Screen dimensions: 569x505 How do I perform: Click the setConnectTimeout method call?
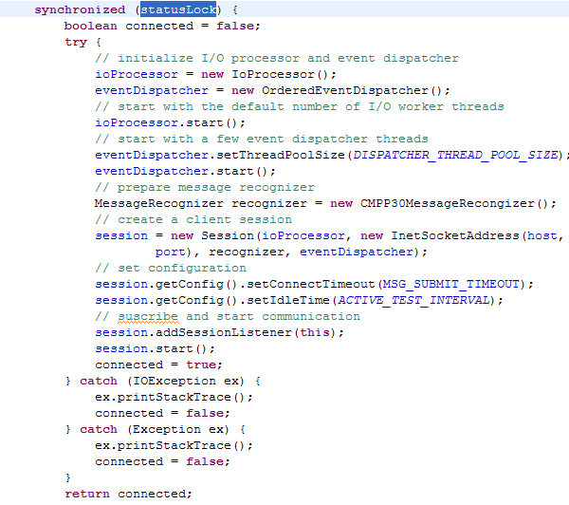(311, 284)
